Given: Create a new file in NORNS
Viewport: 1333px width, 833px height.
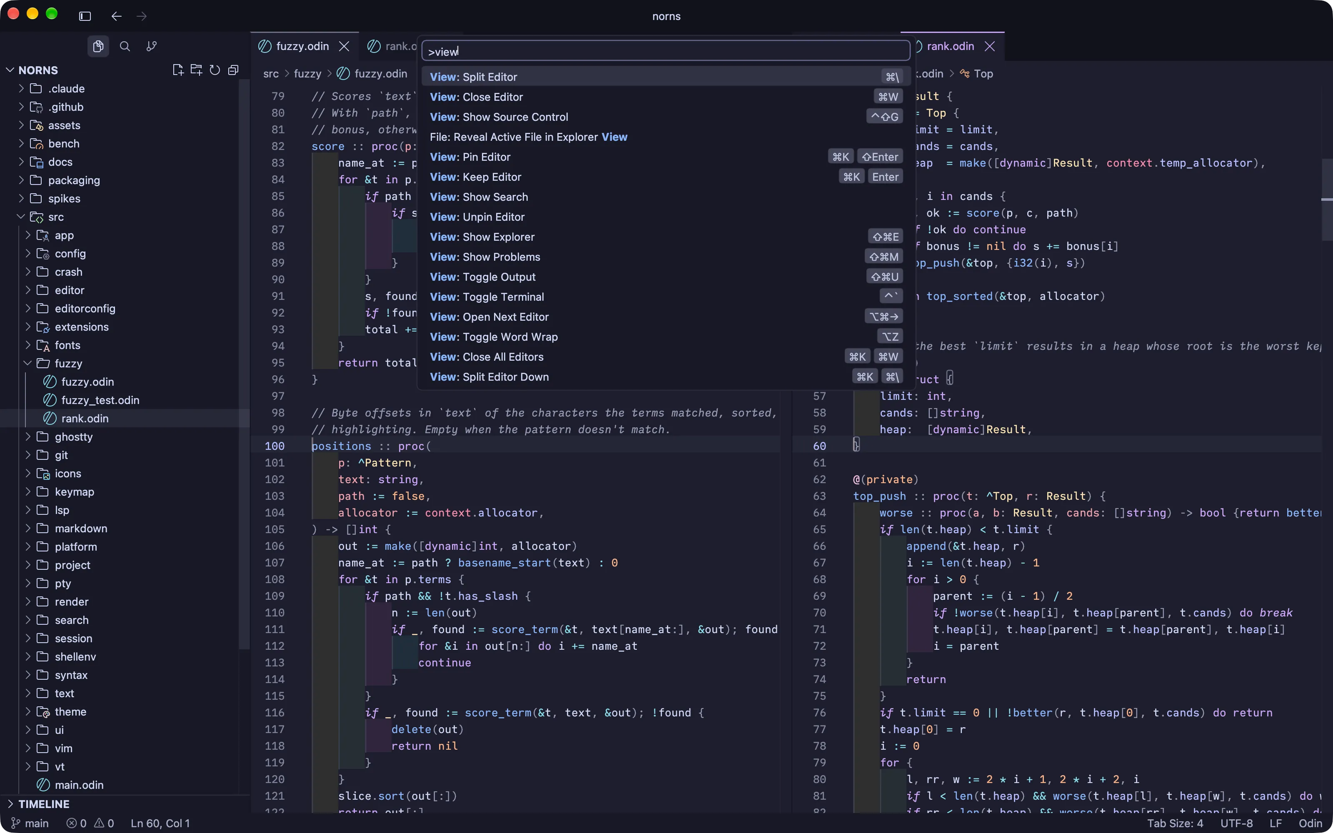Looking at the screenshot, I should (x=177, y=70).
